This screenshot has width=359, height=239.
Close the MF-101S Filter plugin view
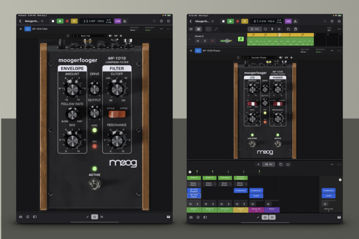point(20,29)
